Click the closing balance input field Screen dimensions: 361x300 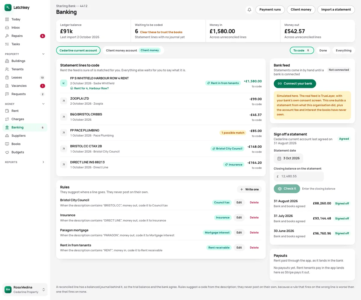[299, 176]
